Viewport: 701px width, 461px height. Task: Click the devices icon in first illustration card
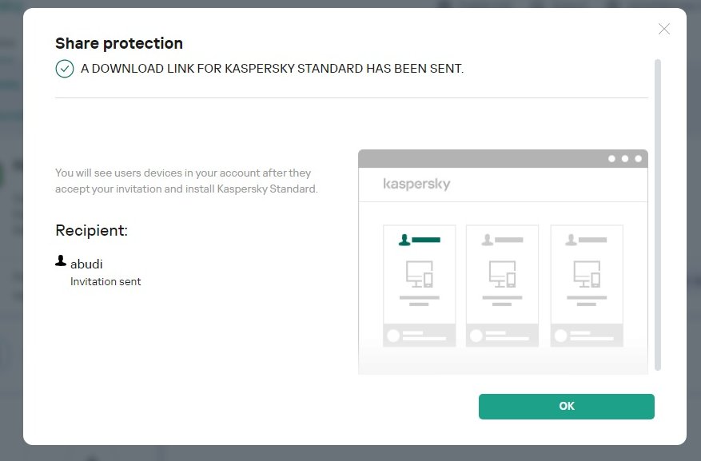(420, 274)
